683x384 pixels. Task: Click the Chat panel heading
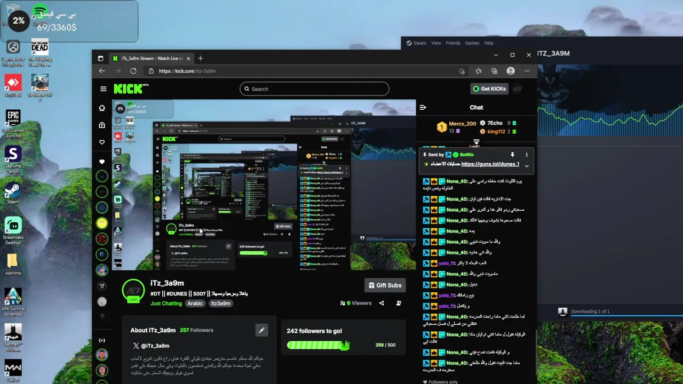(476, 107)
